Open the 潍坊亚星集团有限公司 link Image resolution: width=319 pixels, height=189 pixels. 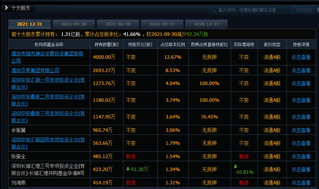click(35, 70)
